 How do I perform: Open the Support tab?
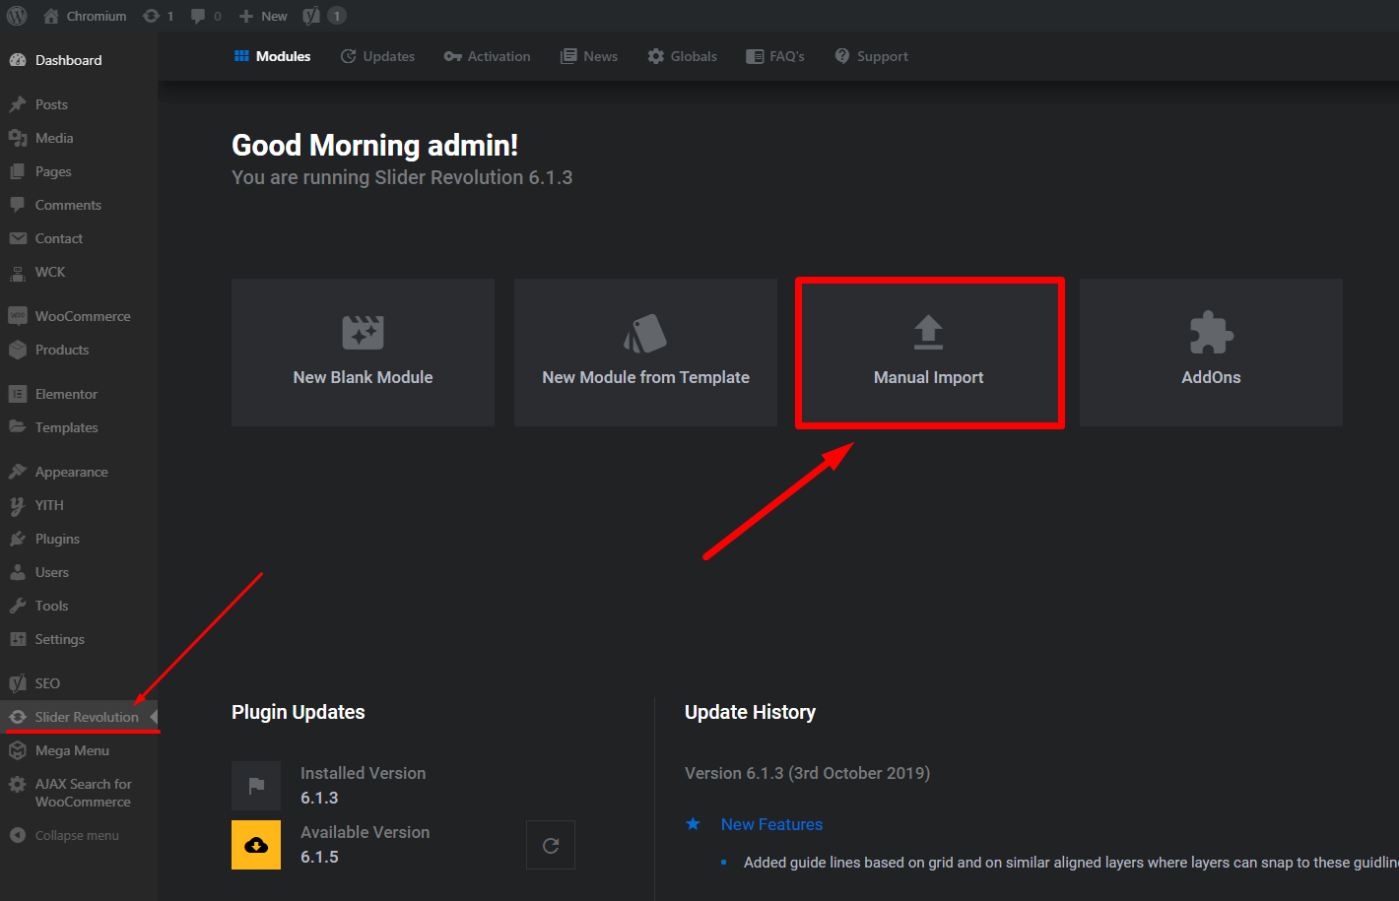871,56
